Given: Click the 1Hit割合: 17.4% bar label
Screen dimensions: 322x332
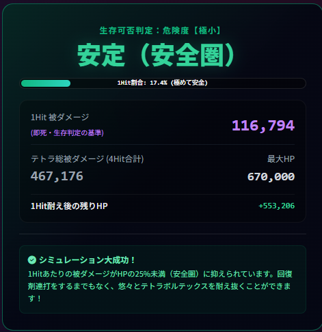Looking at the screenshot, I should coord(163,83).
